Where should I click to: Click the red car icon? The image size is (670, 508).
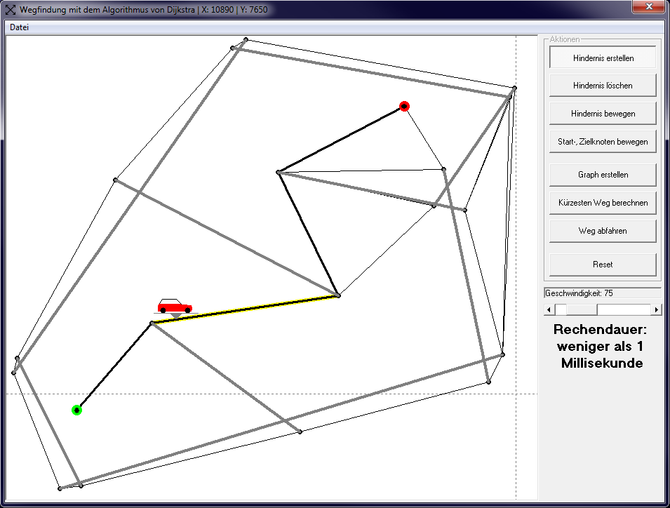pyautogui.click(x=175, y=307)
